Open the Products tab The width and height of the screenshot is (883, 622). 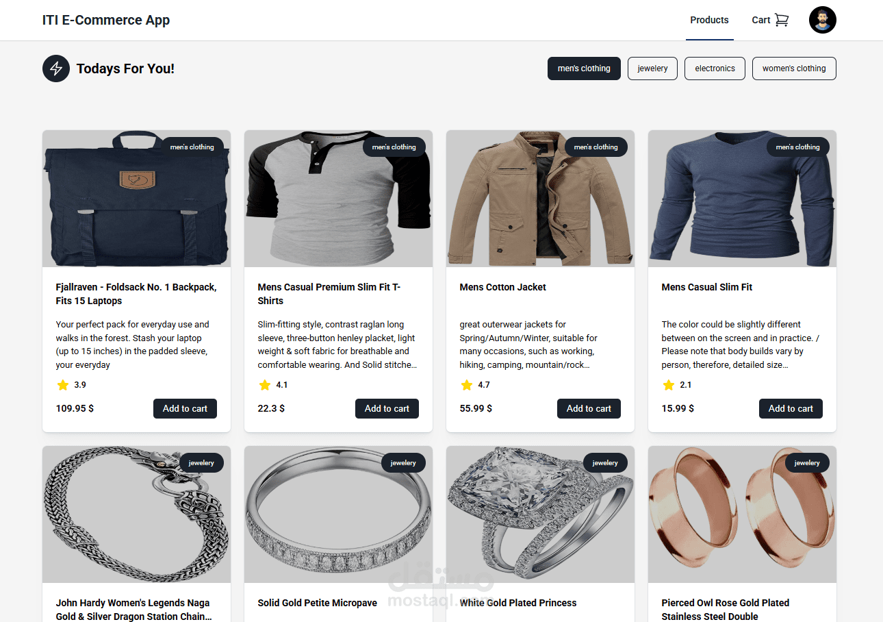click(709, 20)
